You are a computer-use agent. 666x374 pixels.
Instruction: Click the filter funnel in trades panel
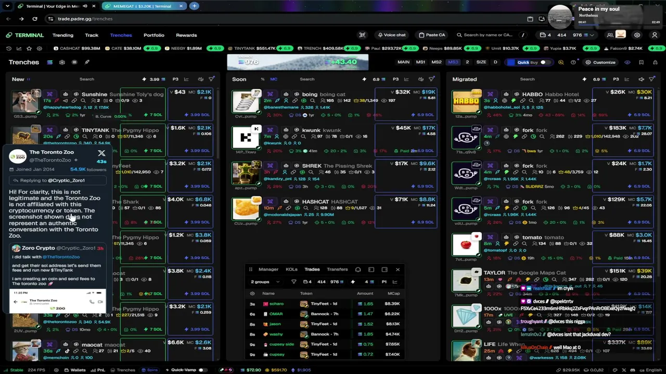293,282
